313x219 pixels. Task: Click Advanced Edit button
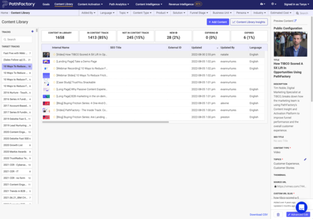coord(298,214)
